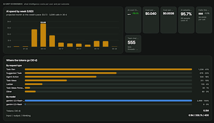The width and height of the screenshot is (214, 123).
Task: Click the '09-28' x-axis date label
Action: [114, 49]
